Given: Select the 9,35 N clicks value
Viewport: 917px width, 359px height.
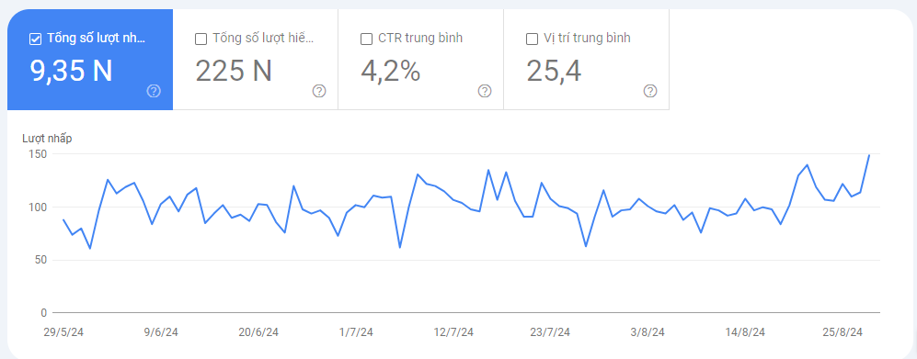Looking at the screenshot, I should pyautogui.click(x=71, y=71).
